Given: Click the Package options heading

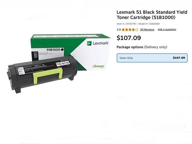Looking at the screenshot, I should 130,47.
